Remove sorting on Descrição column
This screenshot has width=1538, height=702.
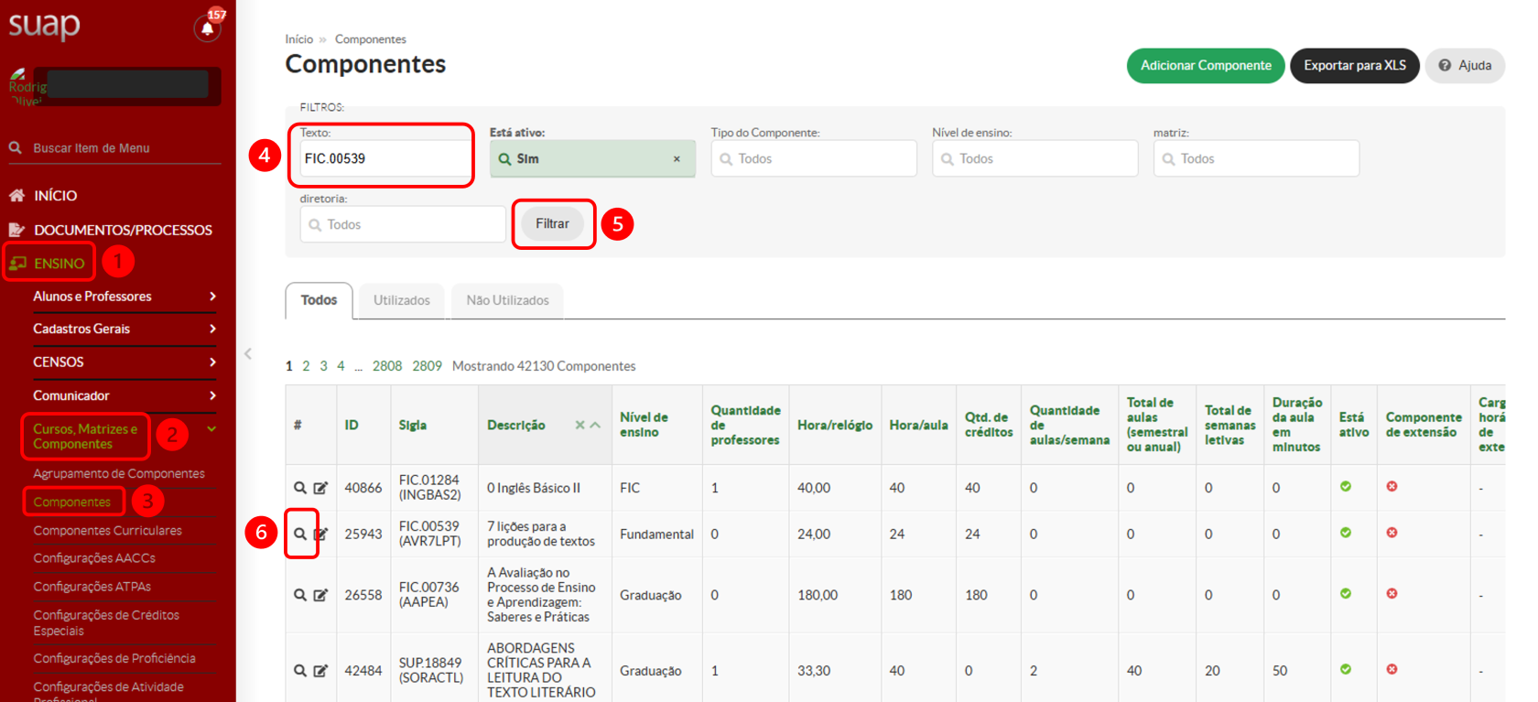tap(579, 425)
